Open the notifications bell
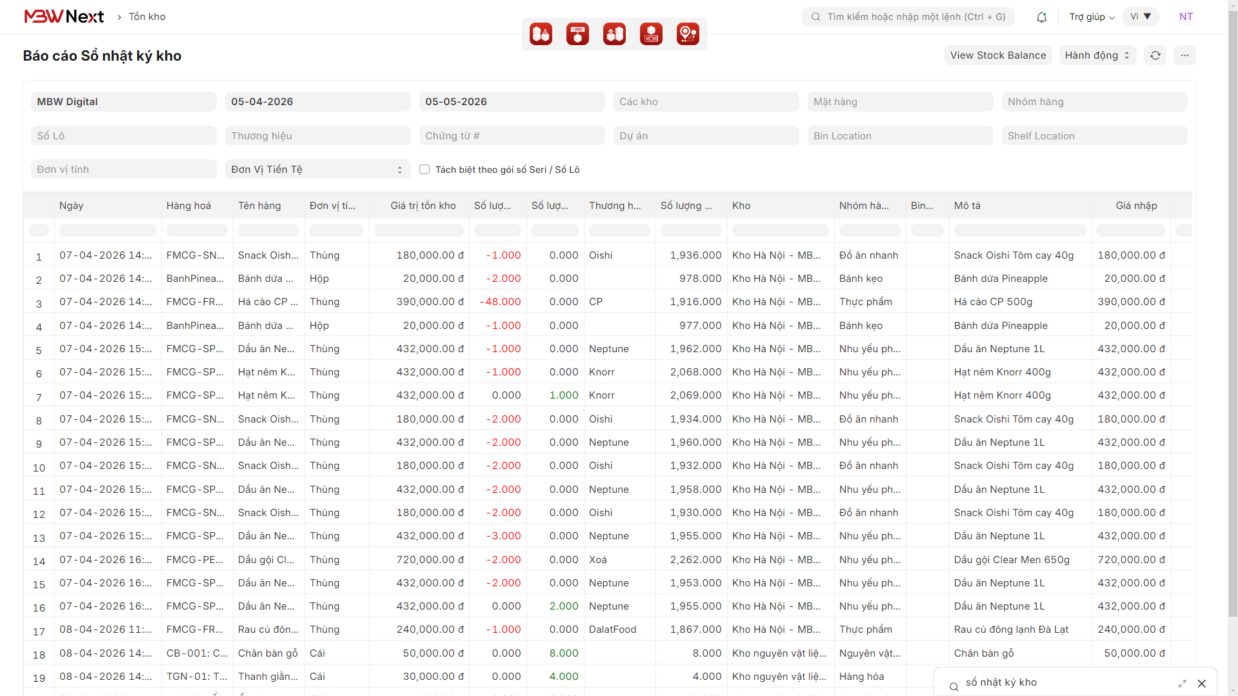This screenshot has height=696, width=1238. [x=1041, y=17]
